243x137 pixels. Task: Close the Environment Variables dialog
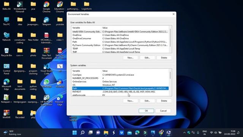[x=174, y=14]
